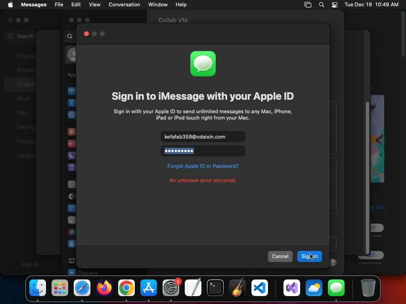Close the iMessage sign-in window
This screenshot has width=406, height=304.
86,34
